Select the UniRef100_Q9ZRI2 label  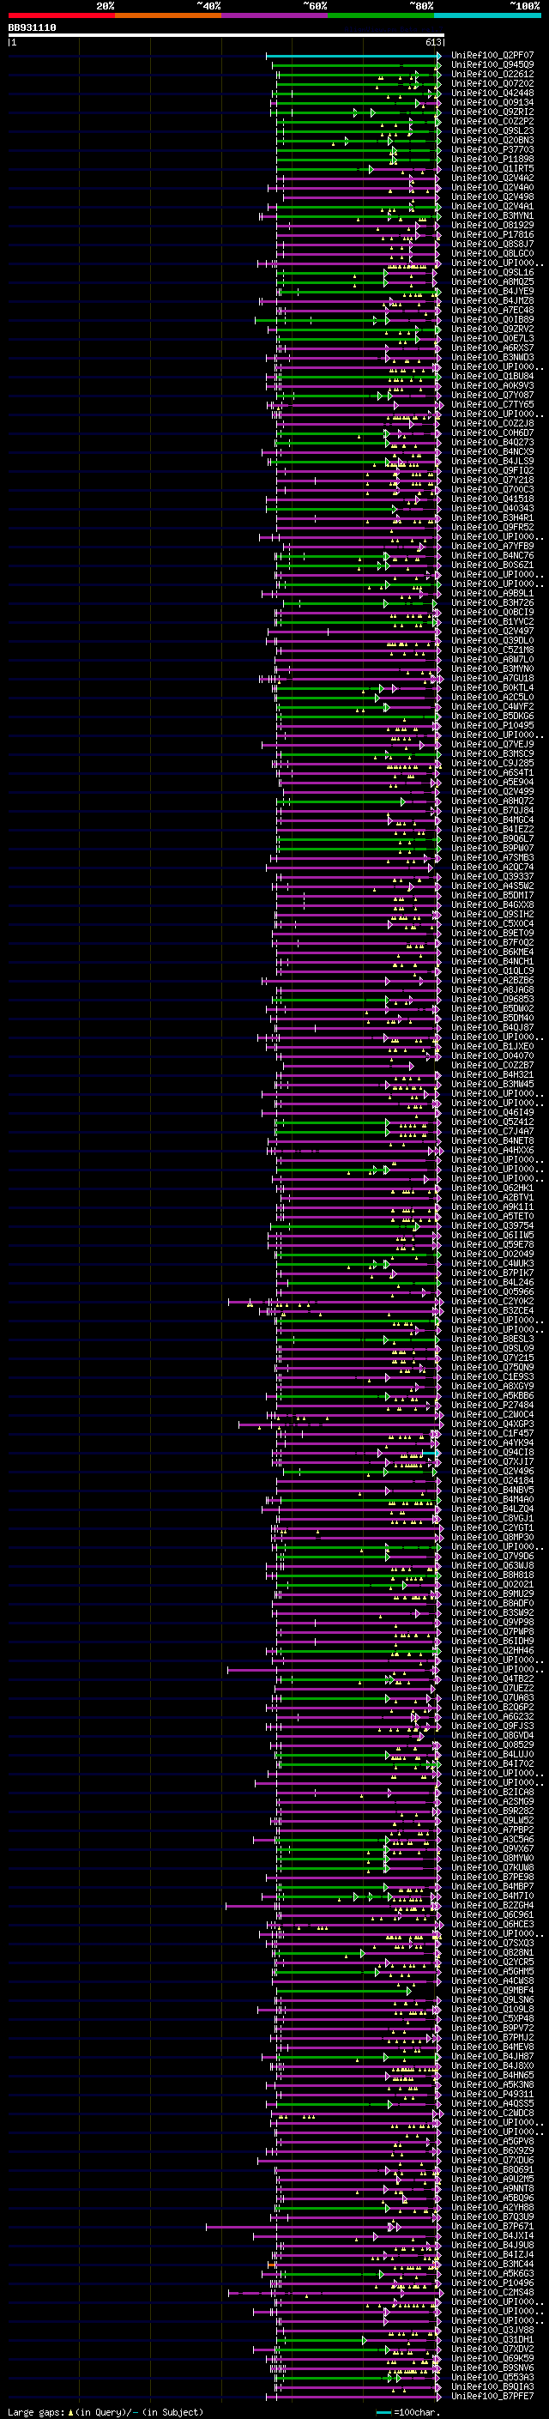[x=492, y=112]
